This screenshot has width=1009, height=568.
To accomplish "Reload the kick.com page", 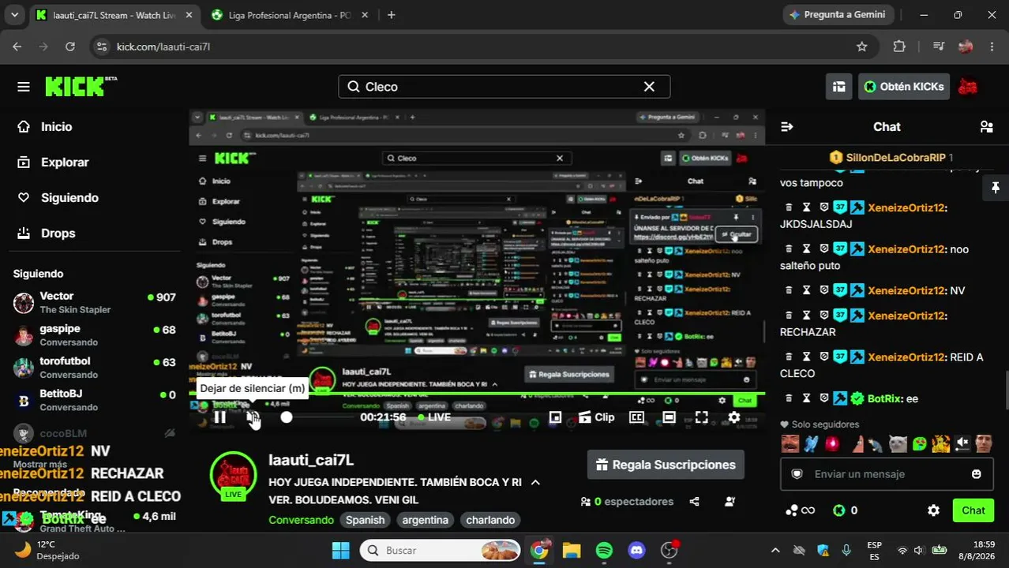I will pos(70,47).
